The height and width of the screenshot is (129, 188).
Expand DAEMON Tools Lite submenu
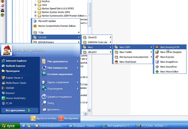pos(97,42)
